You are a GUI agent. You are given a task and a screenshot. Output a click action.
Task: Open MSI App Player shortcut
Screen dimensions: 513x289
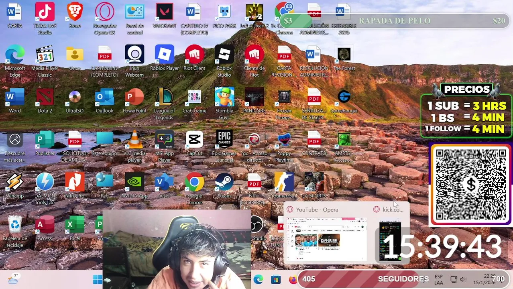(164, 146)
